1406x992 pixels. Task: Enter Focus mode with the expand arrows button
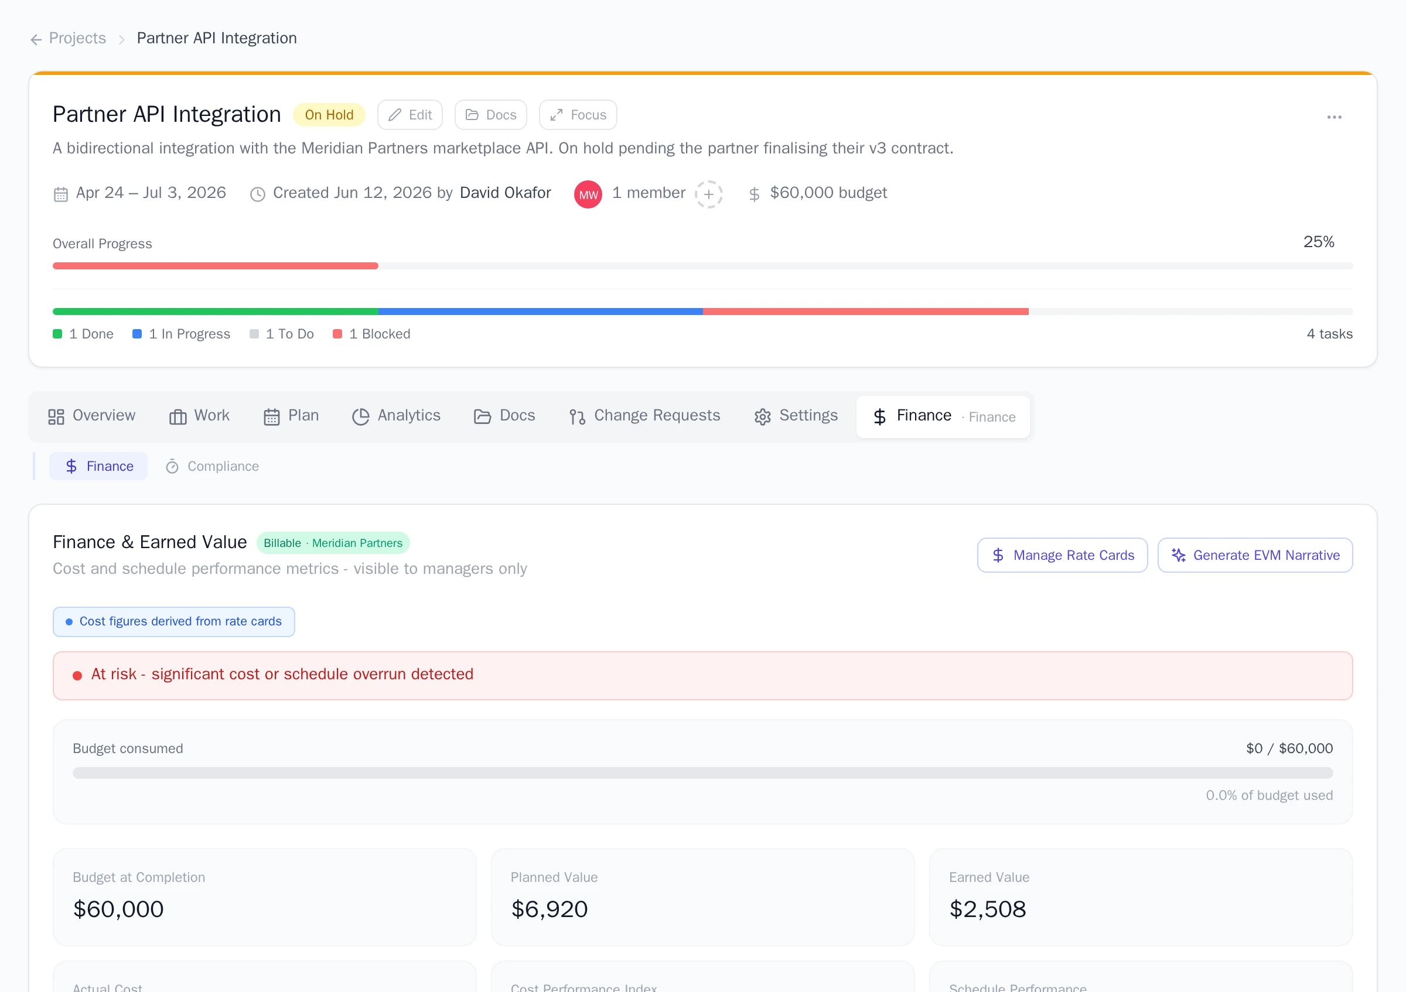pyautogui.click(x=578, y=115)
